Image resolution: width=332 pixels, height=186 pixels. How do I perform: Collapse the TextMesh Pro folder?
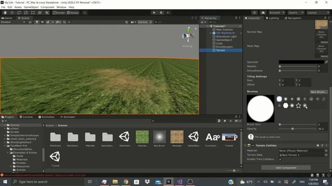5,146
